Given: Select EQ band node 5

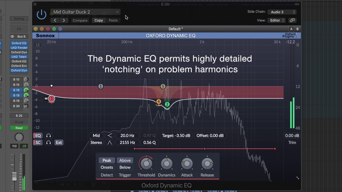Looking at the screenshot, I should [163, 86].
